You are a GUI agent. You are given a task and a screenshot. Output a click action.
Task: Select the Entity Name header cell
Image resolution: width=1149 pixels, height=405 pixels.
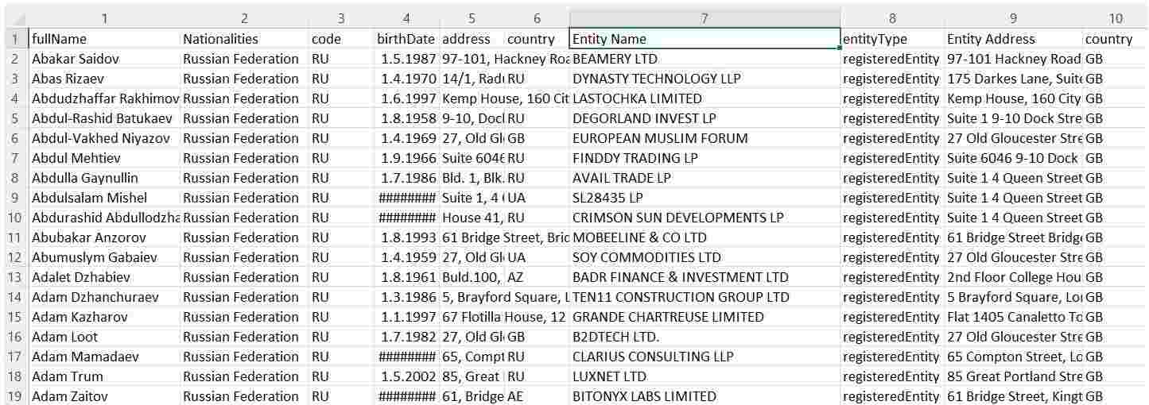[705, 39]
